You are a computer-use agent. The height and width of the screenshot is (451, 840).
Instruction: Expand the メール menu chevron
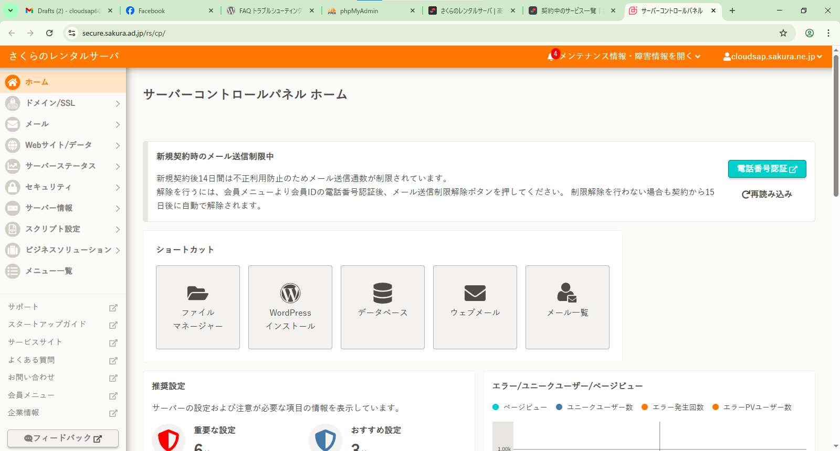tap(118, 124)
